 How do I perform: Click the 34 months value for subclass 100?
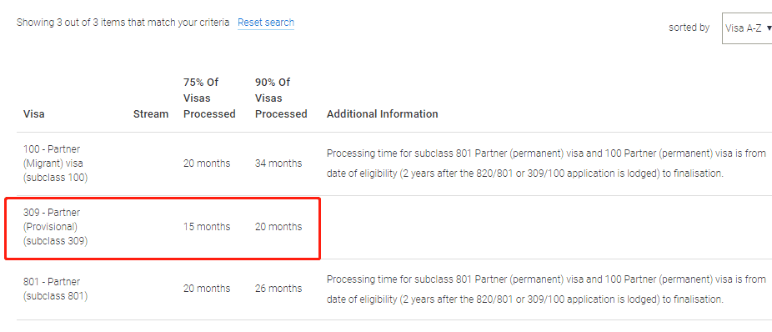tap(278, 163)
